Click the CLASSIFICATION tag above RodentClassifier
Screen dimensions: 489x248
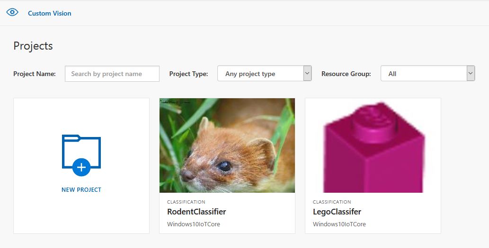[x=186, y=202]
